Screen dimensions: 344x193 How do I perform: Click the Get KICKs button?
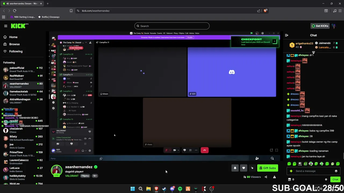(x=320, y=26)
